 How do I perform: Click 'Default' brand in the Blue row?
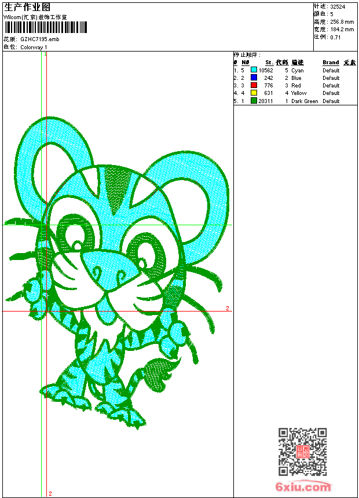(331, 78)
